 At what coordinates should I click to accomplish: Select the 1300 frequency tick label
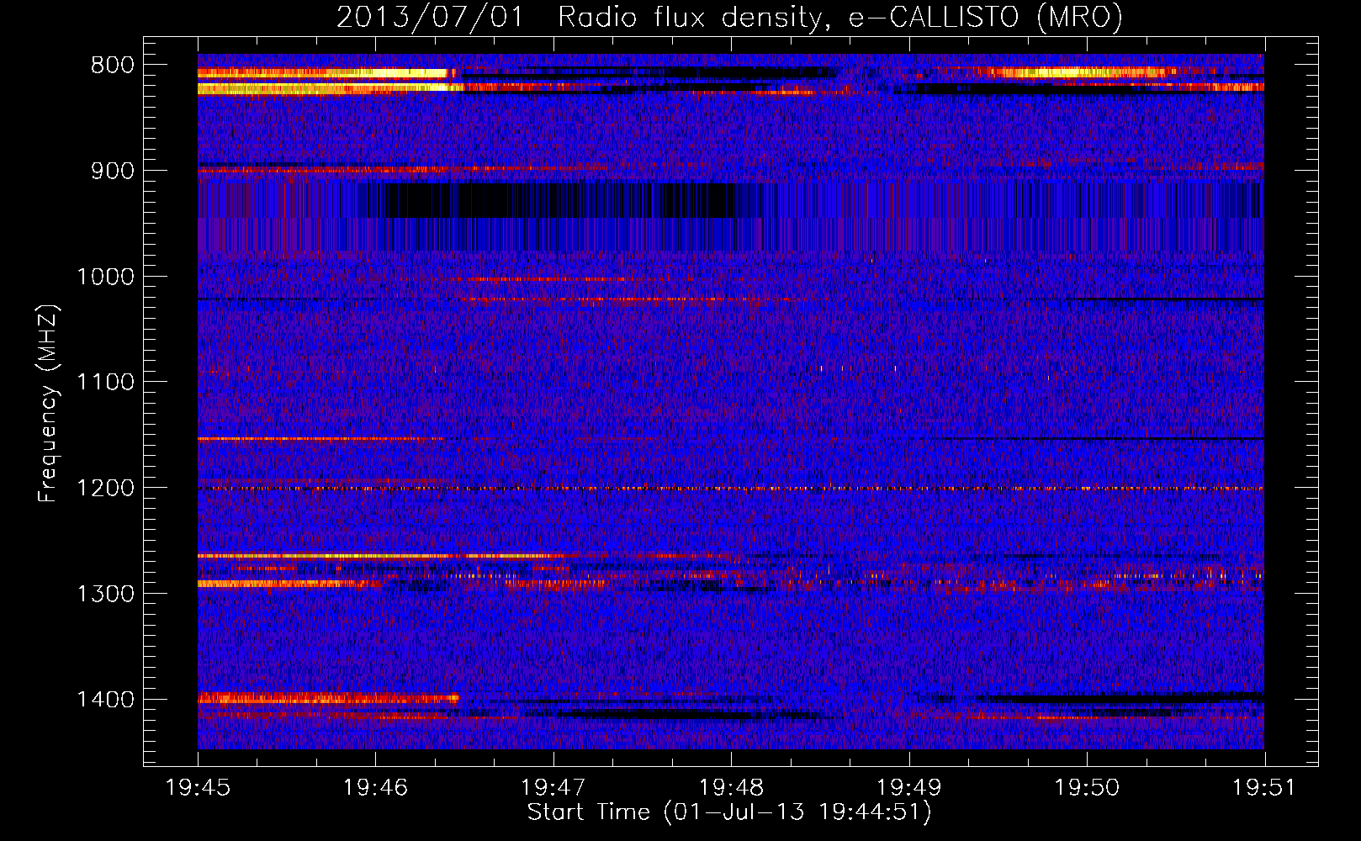tap(105, 594)
